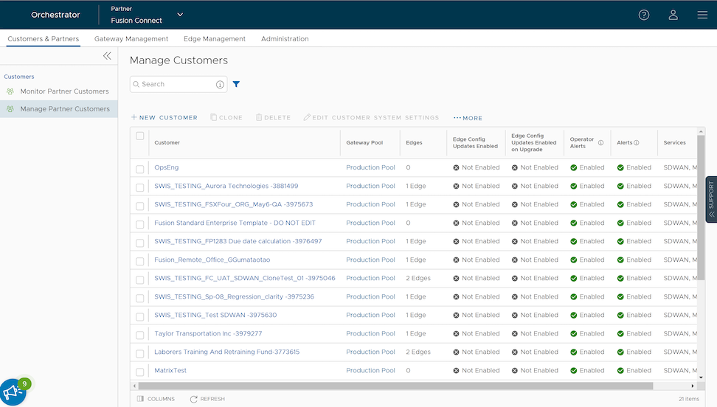Tick the MatrixTest row checkbox
The width and height of the screenshot is (717, 407).
[140, 371]
